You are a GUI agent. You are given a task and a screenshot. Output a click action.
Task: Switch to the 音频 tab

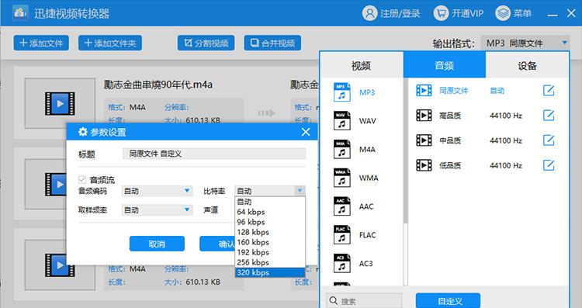(x=445, y=65)
